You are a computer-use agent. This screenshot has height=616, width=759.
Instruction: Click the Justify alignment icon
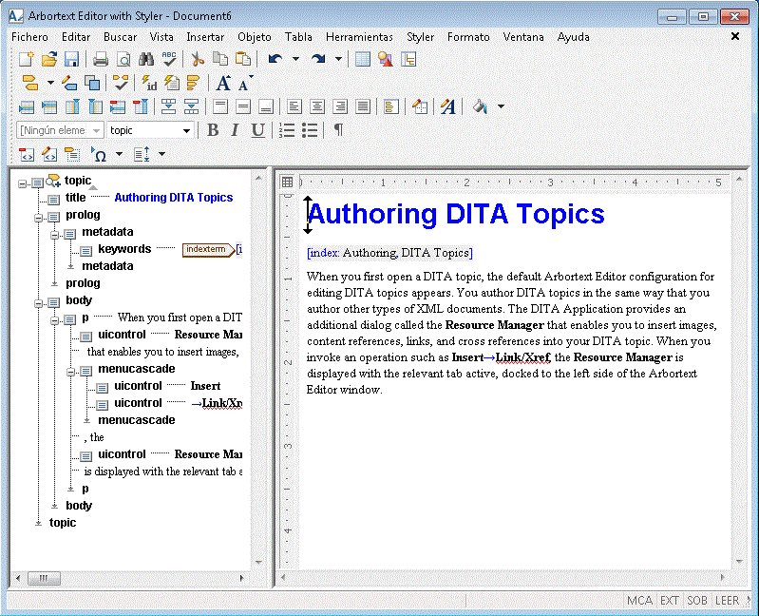(x=363, y=106)
